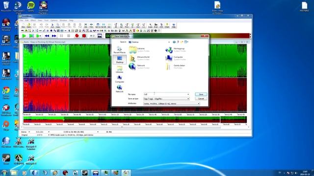
Task: Click the 1:1 zoom toolbar icon
Action: 144,25
